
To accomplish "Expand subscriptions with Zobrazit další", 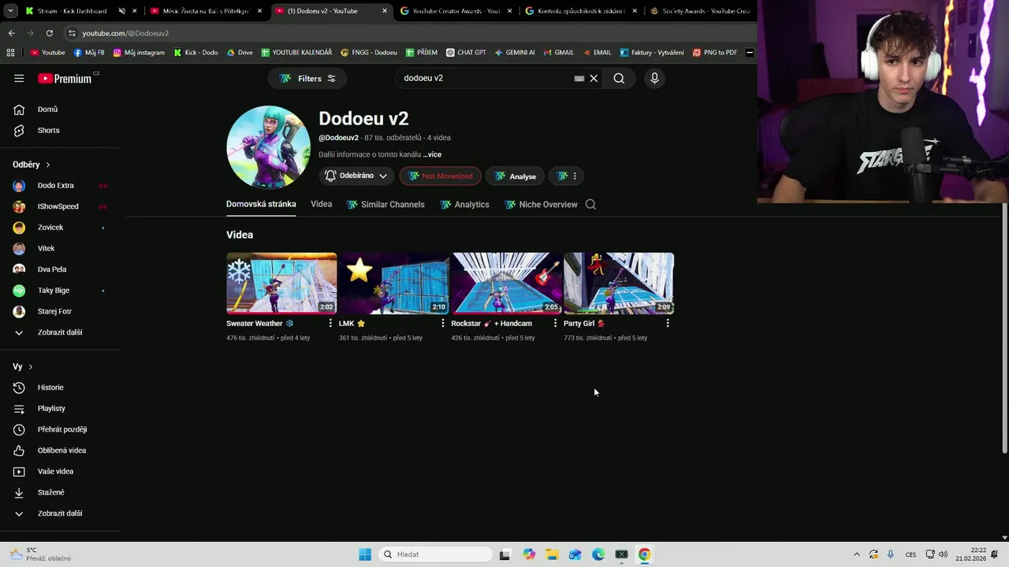I will click(x=60, y=332).
